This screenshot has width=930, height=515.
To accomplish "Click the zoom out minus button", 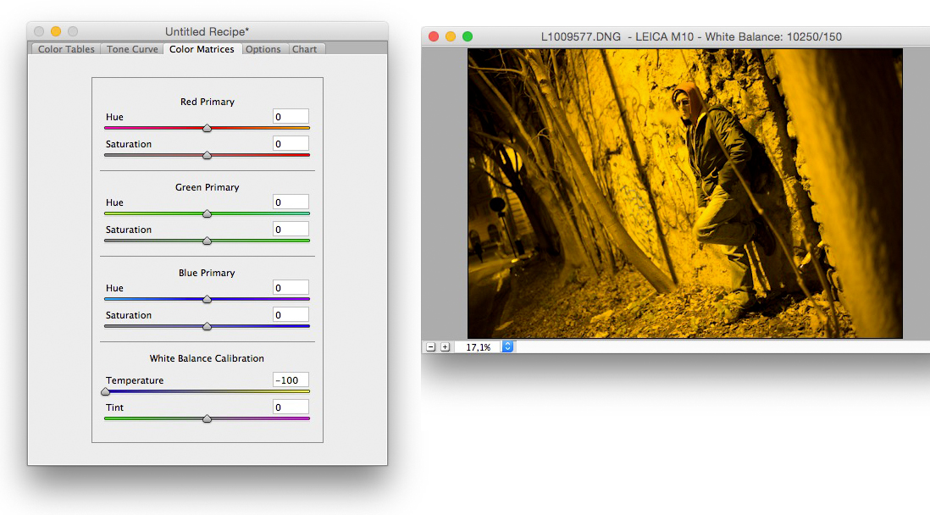I will pyautogui.click(x=431, y=347).
